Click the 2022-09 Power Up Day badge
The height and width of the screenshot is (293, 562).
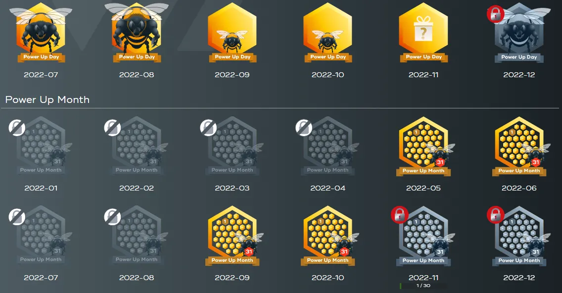232,33
